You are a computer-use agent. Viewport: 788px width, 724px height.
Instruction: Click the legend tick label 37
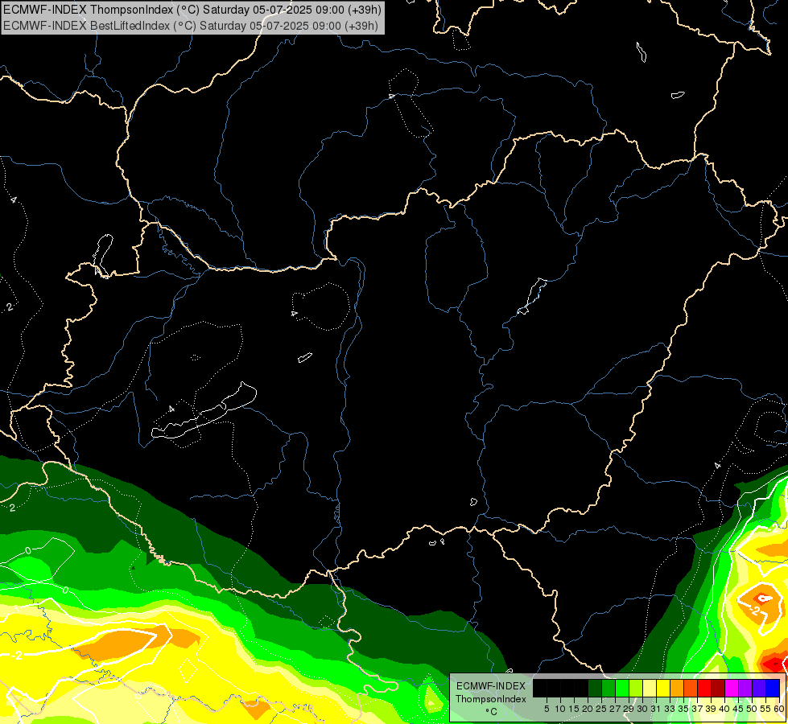tap(698, 709)
